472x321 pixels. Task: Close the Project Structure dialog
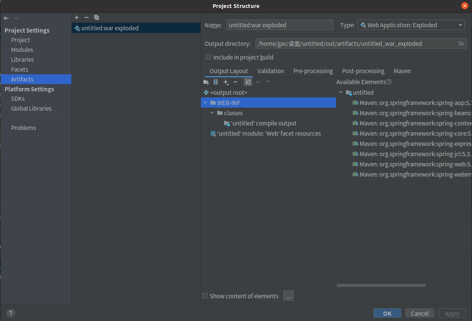[465, 6]
